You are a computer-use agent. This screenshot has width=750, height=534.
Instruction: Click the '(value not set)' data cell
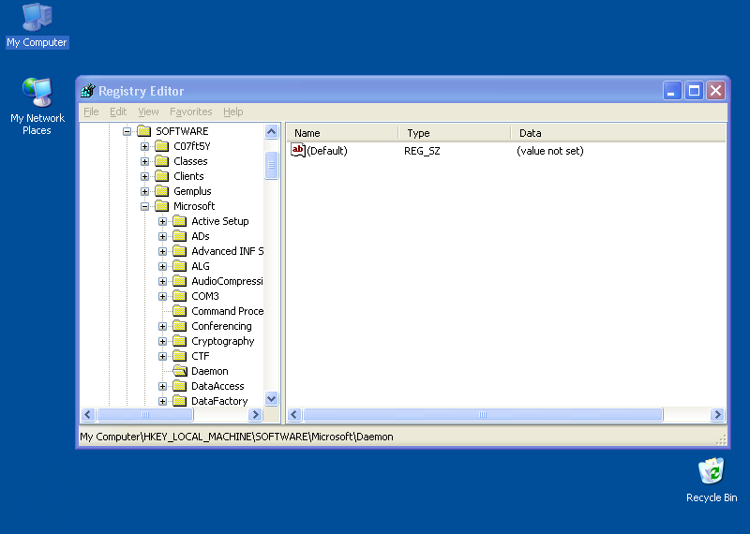pos(550,151)
